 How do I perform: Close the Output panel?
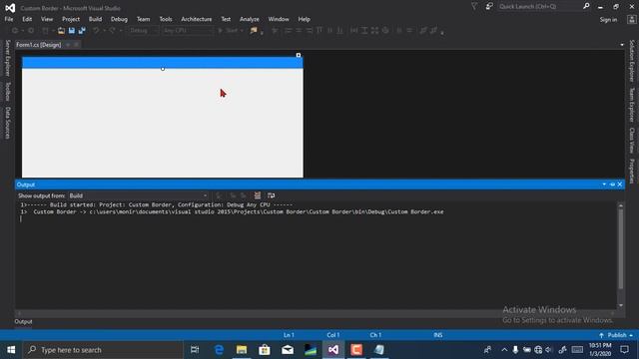(620, 184)
